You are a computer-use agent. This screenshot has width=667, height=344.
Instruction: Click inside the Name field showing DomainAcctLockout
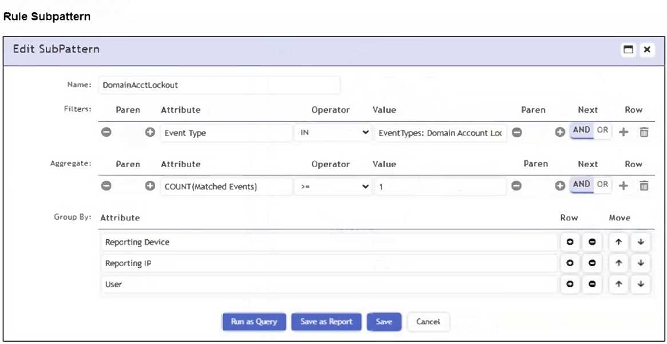[219, 85]
